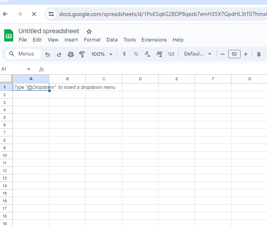267x227 pixels.
Task: Select column F header
Action: pyautogui.click(x=213, y=79)
